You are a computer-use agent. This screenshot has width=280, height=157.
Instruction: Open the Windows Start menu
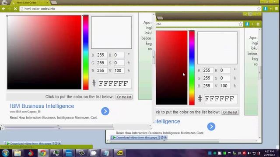5,153
